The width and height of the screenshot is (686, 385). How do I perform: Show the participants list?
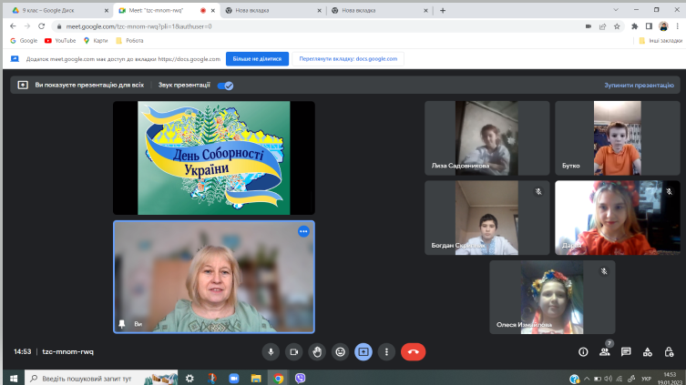pyautogui.click(x=604, y=351)
